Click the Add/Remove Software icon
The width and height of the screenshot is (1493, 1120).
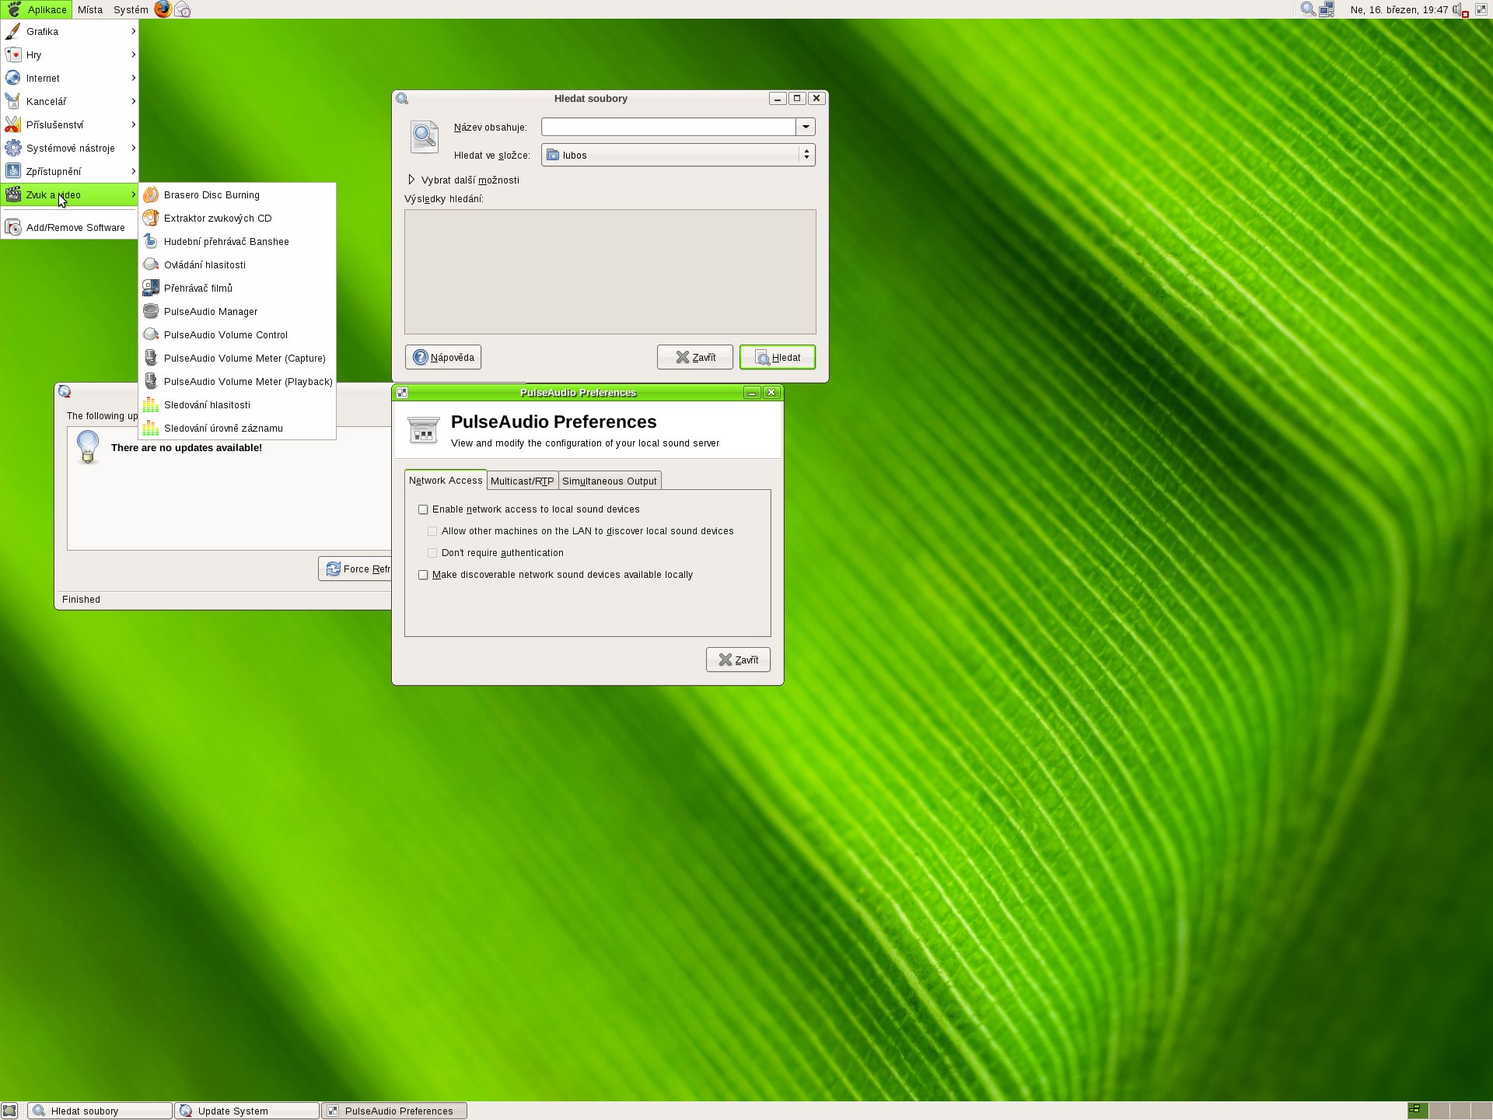13,227
